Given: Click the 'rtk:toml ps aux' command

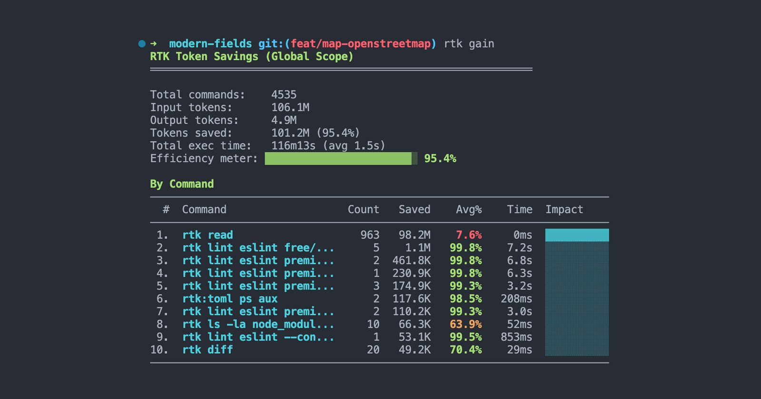Looking at the screenshot, I should [230, 299].
